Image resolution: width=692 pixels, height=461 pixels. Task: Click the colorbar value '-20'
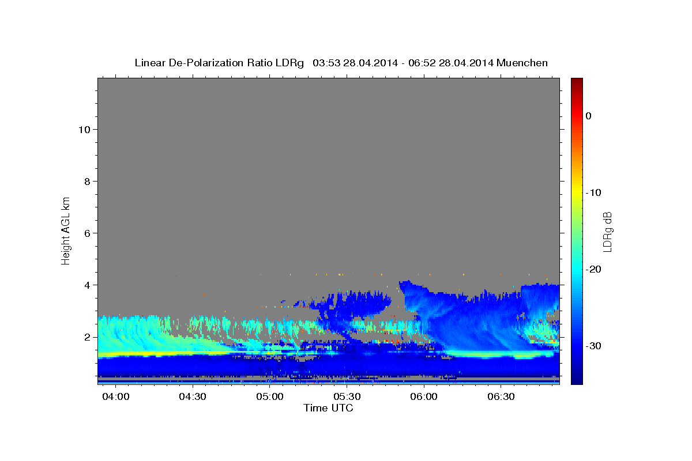(x=593, y=269)
